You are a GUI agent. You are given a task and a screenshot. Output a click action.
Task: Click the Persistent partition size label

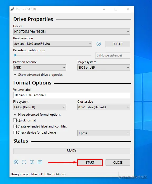click(x=29, y=50)
